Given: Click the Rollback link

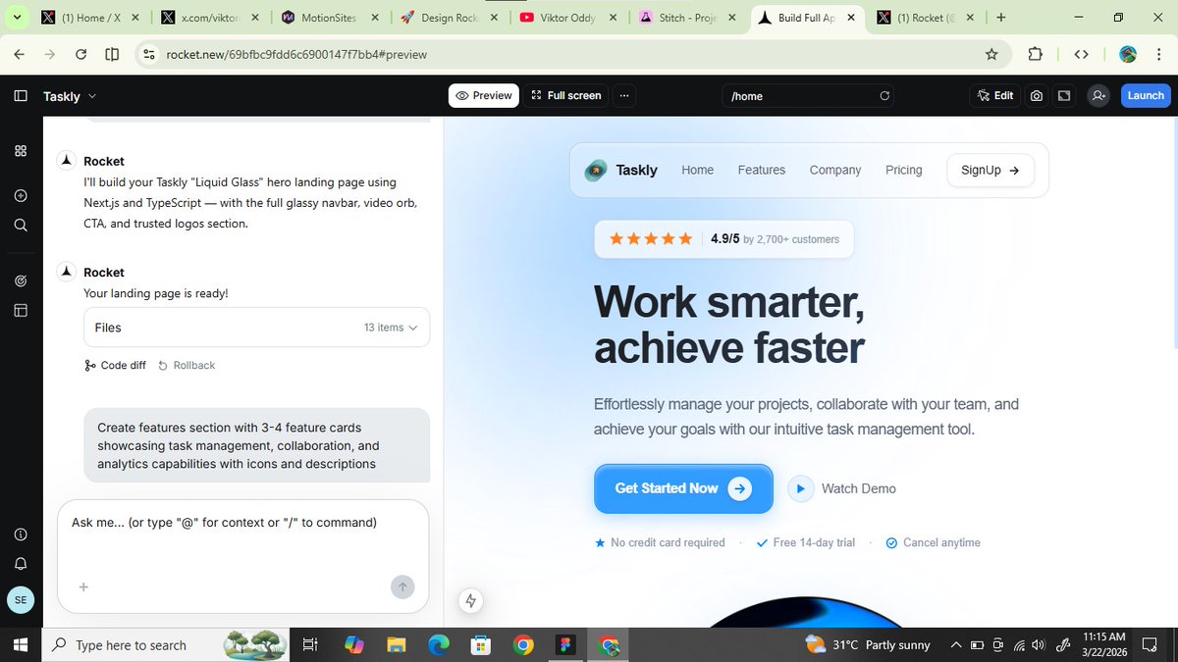Looking at the screenshot, I should point(187,366).
